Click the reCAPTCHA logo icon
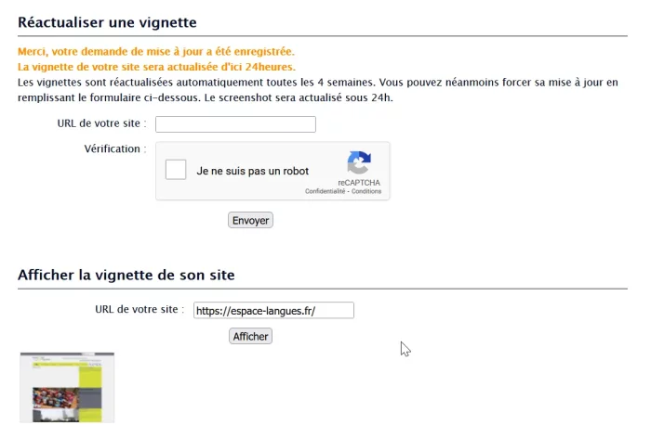Image resolution: width=651 pixels, height=438 pixels. pyautogui.click(x=359, y=163)
